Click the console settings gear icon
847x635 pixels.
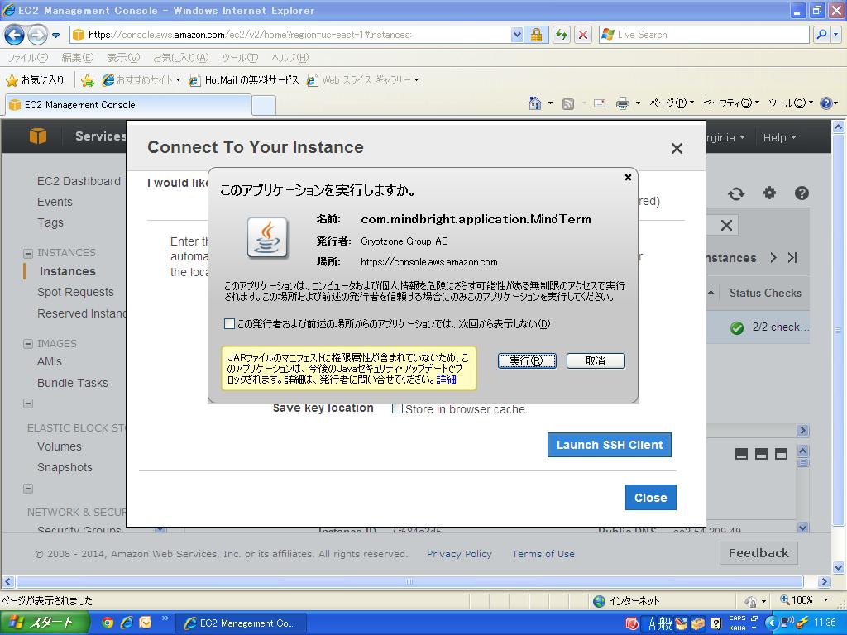tap(769, 193)
